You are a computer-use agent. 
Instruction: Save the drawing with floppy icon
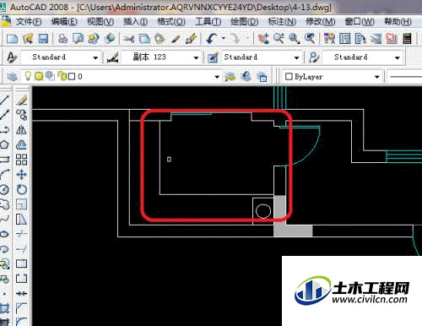point(43,39)
